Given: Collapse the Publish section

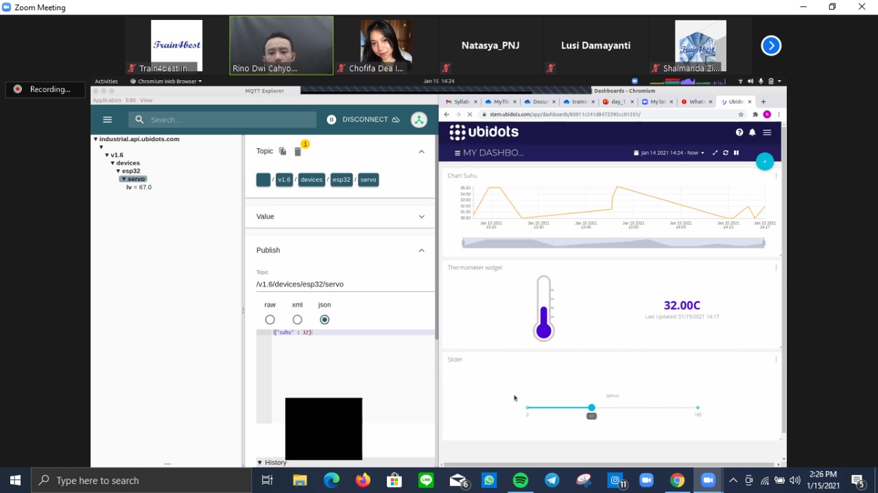Looking at the screenshot, I should (421, 250).
